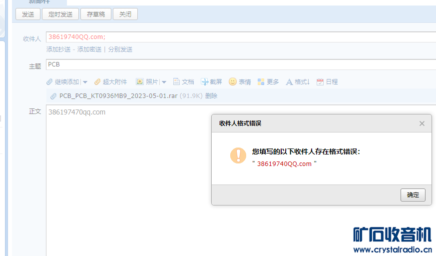
Task: Click the 文档 document icon
Action: 176,81
